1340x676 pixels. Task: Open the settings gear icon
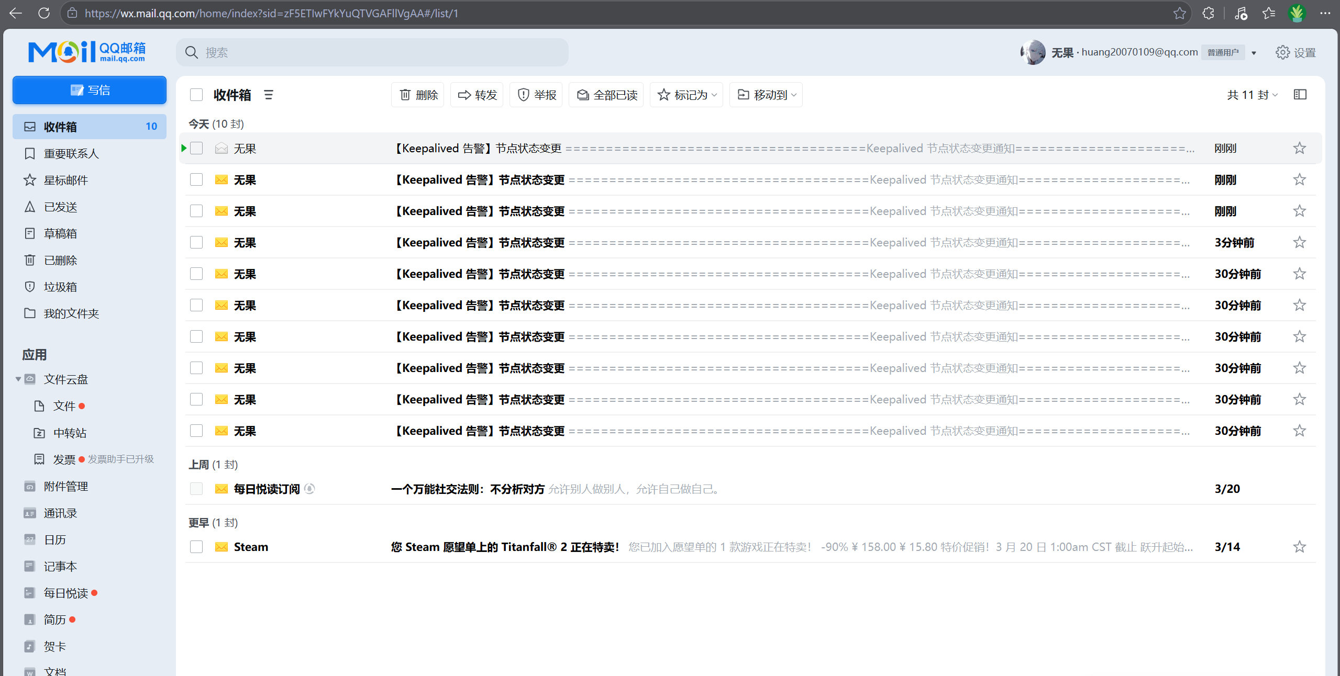point(1282,52)
